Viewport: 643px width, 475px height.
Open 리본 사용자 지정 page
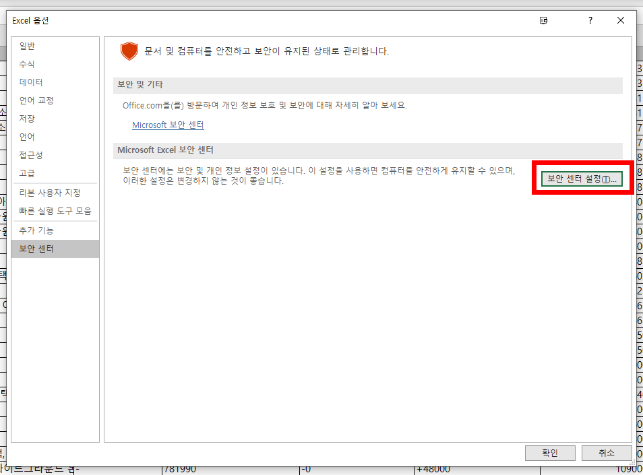[x=55, y=193]
